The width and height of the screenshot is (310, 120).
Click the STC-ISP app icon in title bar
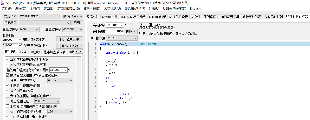click(x=3, y=3)
